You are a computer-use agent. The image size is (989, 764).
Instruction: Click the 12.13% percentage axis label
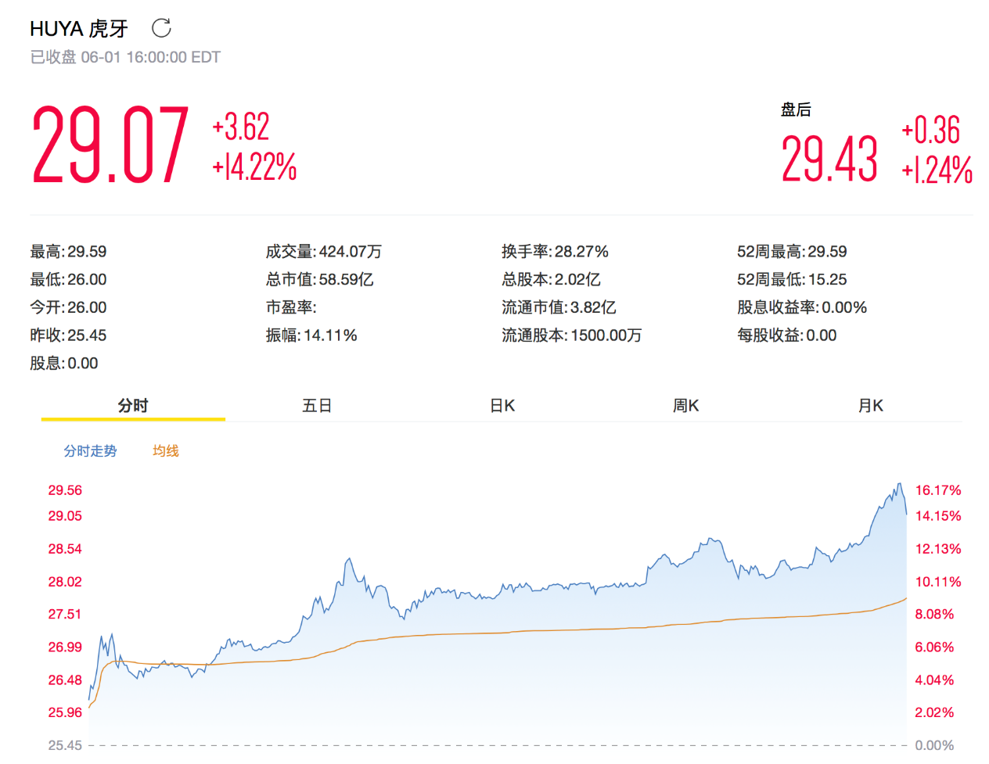click(938, 549)
